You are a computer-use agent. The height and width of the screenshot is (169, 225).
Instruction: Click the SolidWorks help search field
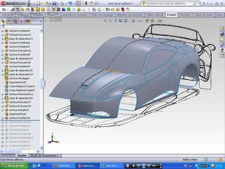(169, 4)
